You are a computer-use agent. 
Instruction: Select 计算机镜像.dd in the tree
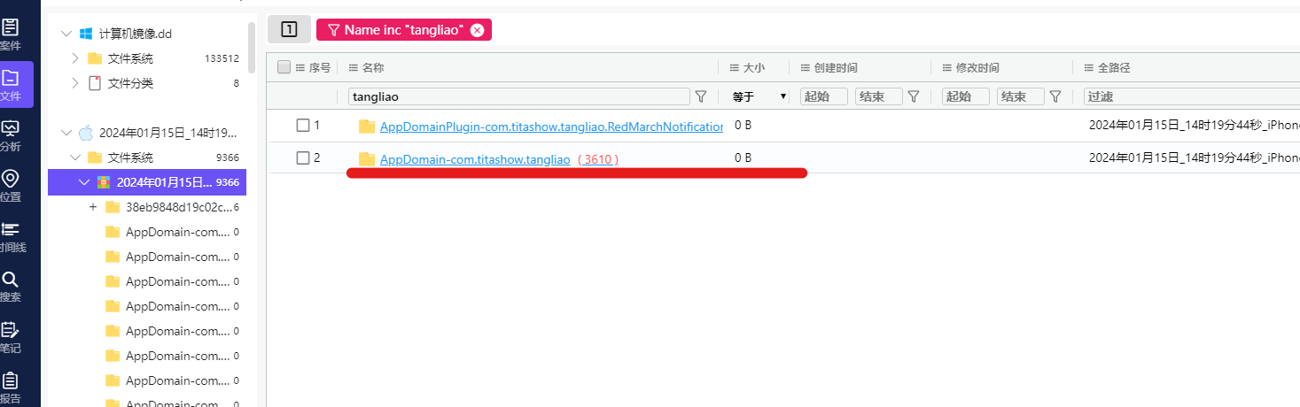tap(136, 34)
